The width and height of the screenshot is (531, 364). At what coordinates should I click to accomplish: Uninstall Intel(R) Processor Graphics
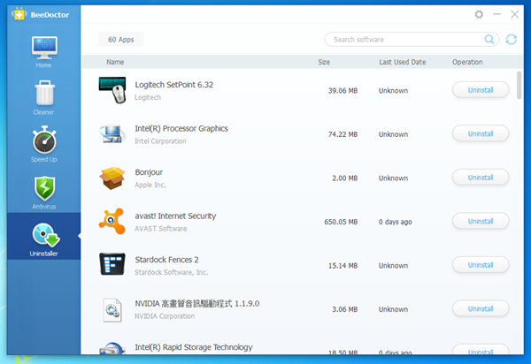click(481, 133)
